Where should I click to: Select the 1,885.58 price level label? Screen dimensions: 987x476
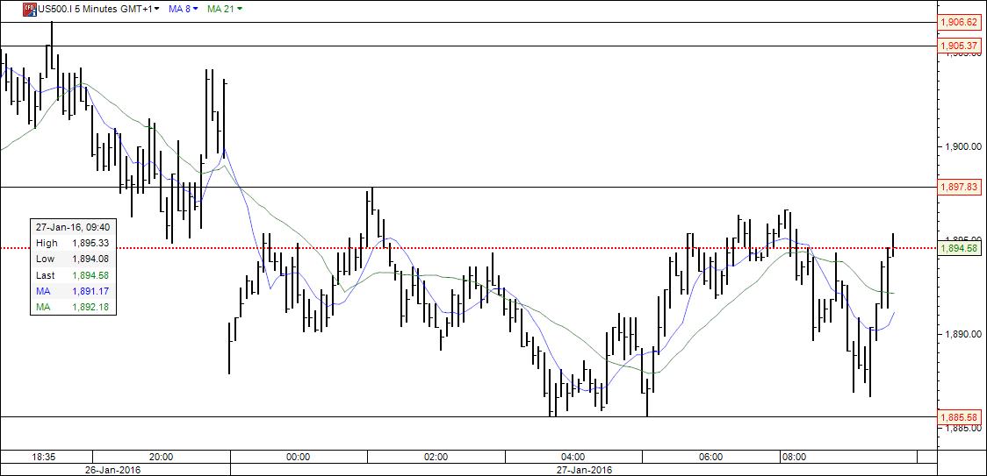pyautogui.click(x=961, y=417)
